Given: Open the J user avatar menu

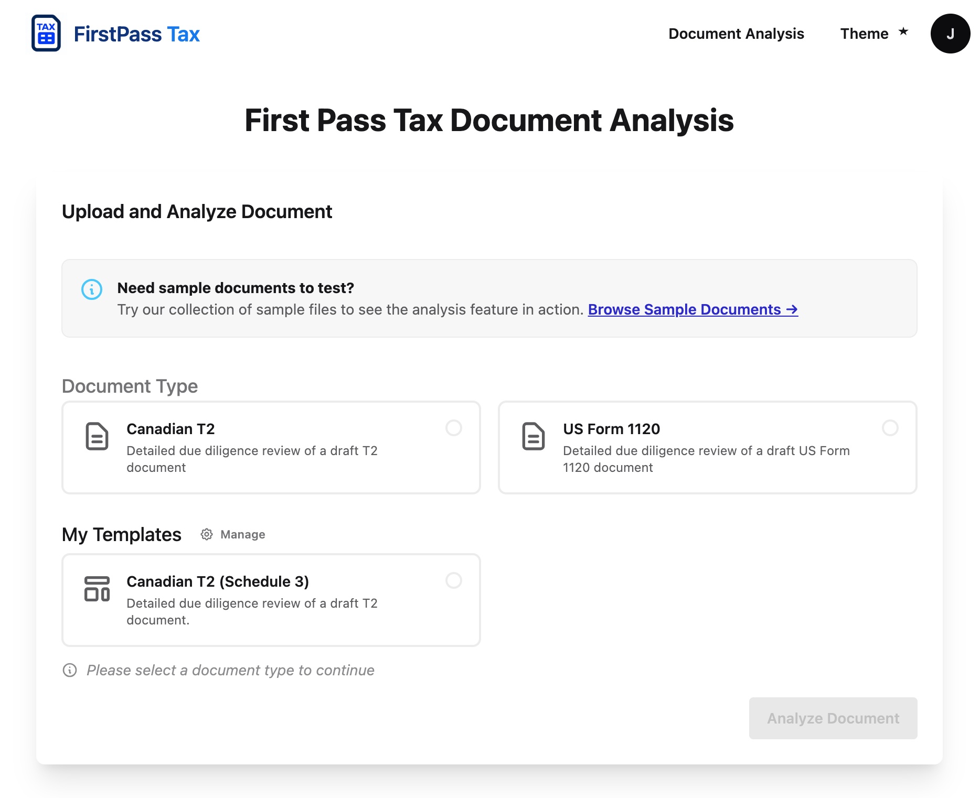Looking at the screenshot, I should [x=950, y=34].
